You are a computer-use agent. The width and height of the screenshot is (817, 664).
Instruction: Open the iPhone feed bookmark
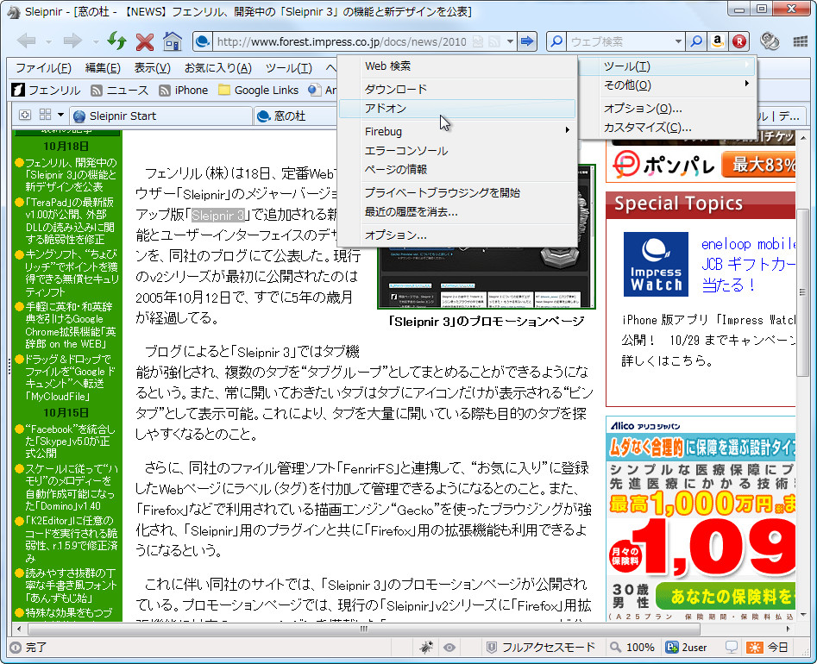[x=184, y=90]
